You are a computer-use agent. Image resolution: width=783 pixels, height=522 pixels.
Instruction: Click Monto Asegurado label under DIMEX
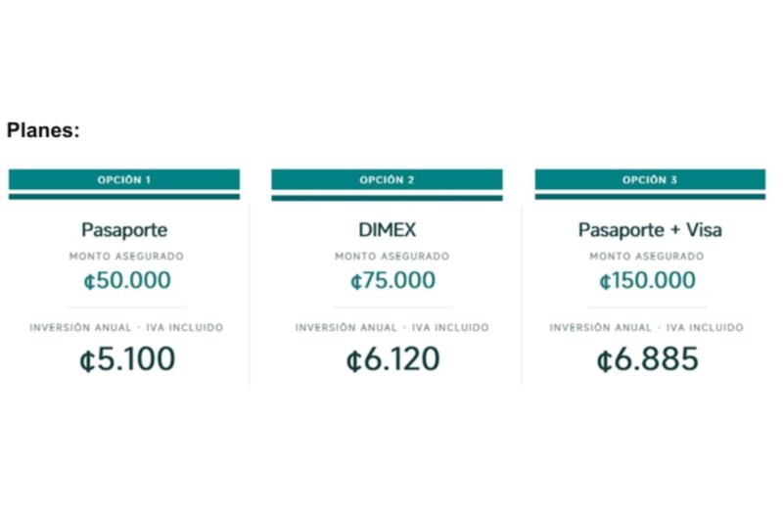tap(392, 257)
